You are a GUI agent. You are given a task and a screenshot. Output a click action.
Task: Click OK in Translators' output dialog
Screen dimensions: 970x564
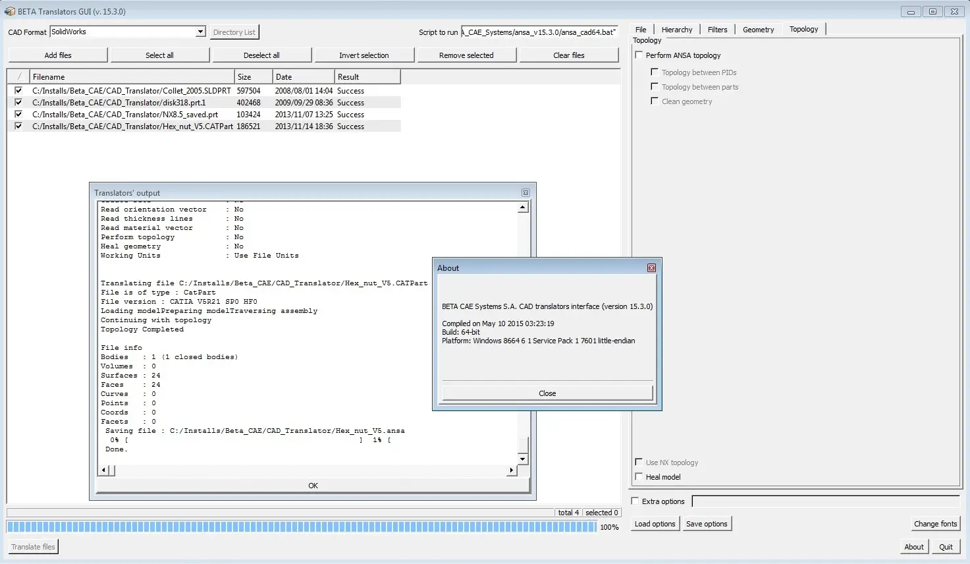point(313,486)
